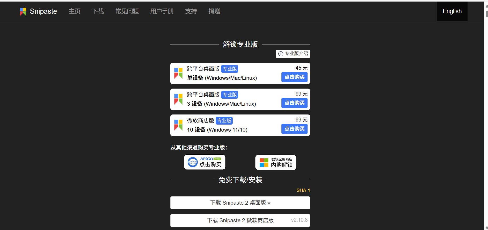Click 下载 Snipaste 2 微软商店版 button

pos(240,220)
